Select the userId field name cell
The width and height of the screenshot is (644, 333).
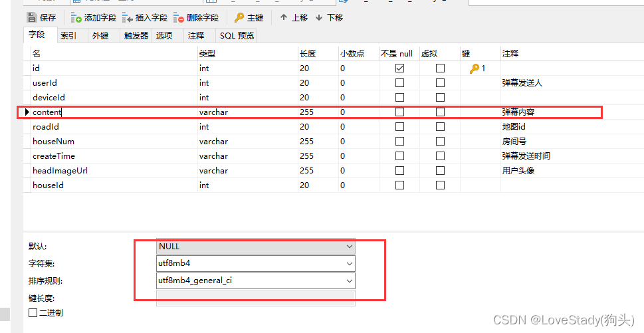pyautogui.click(x=114, y=83)
